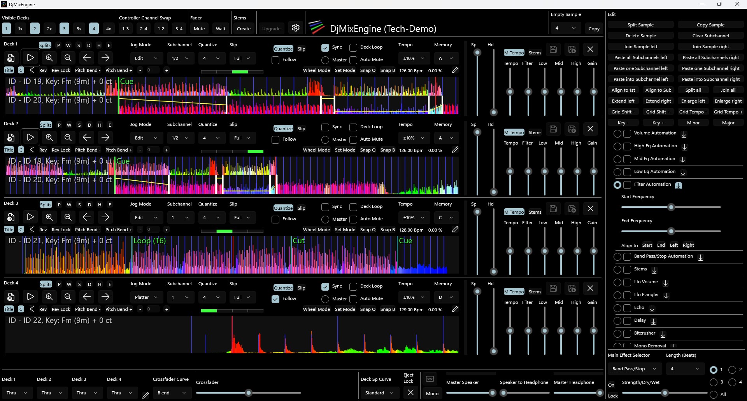
Task: Toggle Auto Mute on Deck 4
Action: click(354, 298)
